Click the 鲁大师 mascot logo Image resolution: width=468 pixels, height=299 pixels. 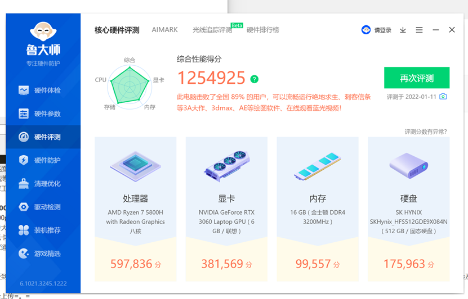pos(43,31)
